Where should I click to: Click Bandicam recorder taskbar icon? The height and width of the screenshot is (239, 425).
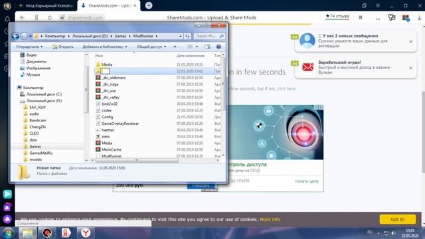pyautogui.click(x=47, y=233)
